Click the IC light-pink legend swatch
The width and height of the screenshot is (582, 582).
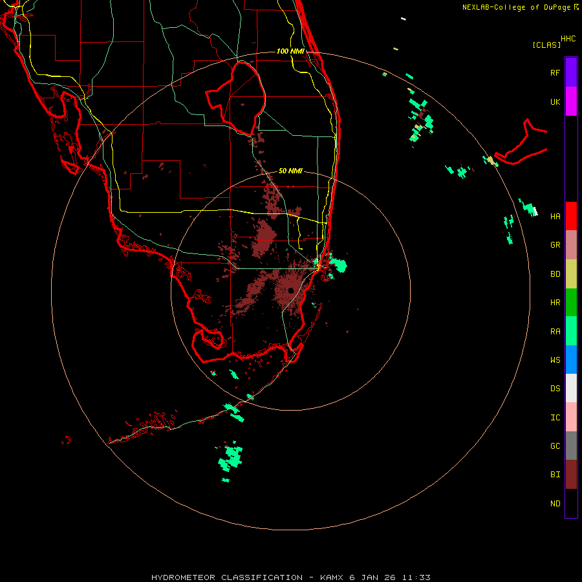(571, 417)
